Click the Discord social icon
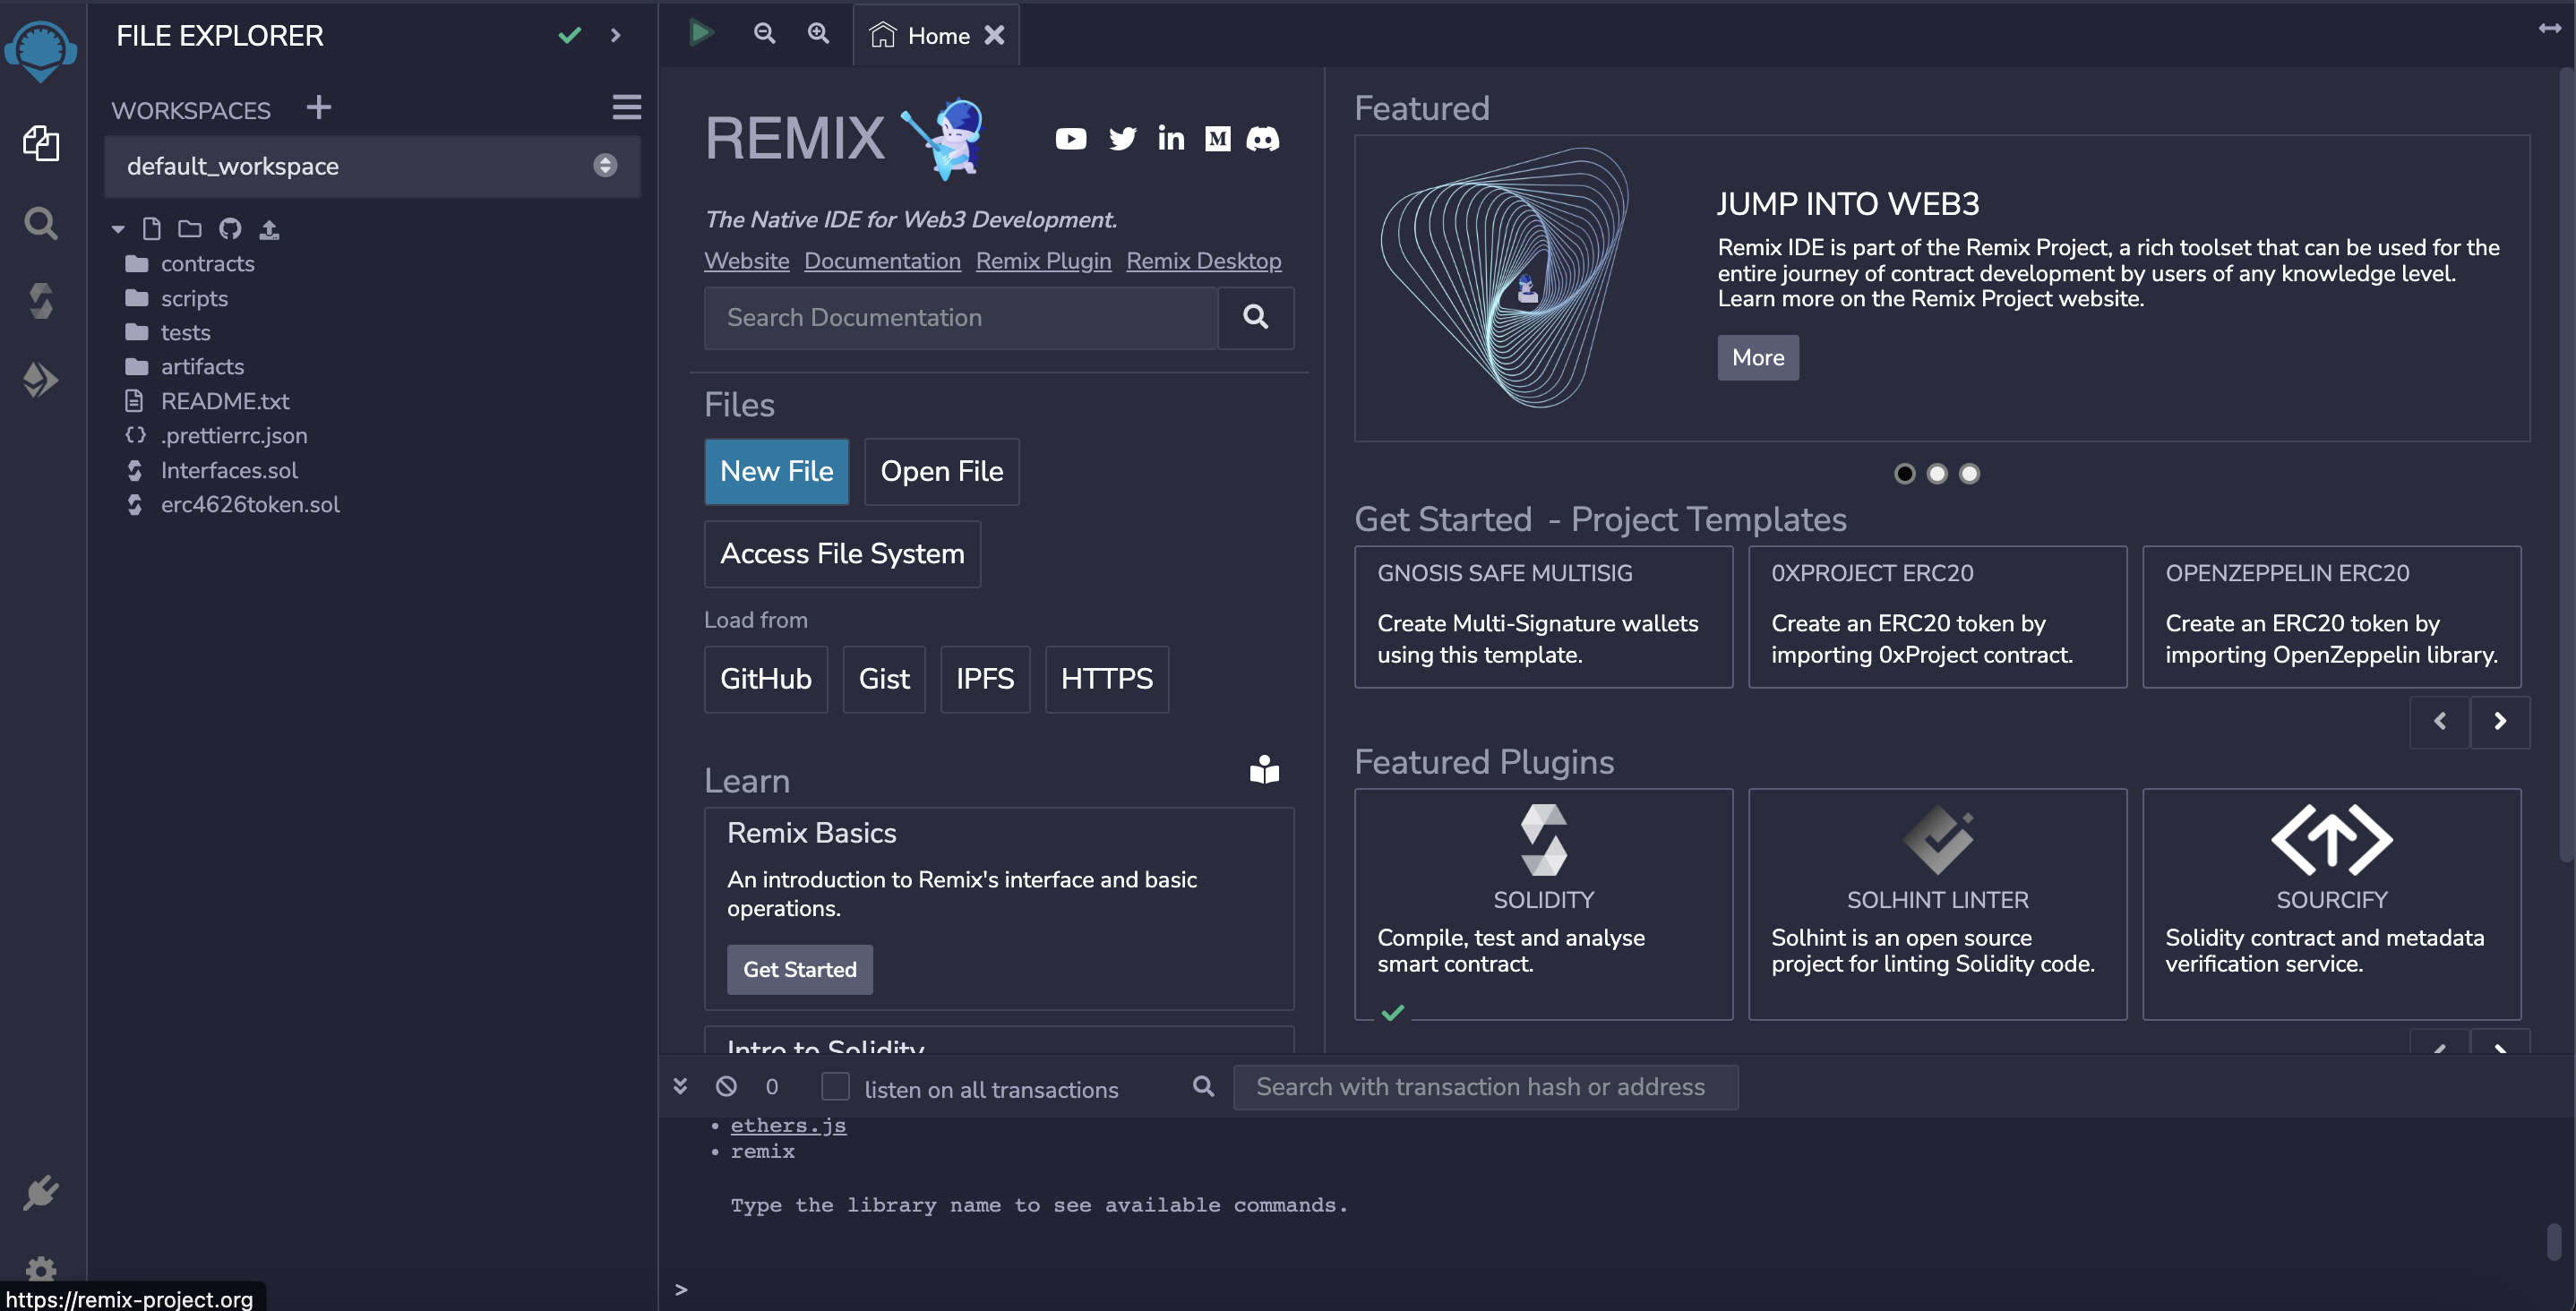The image size is (2576, 1311). pos(1262,139)
